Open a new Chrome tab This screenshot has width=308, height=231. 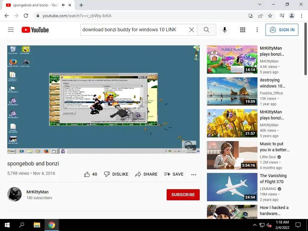click(x=81, y=5)
